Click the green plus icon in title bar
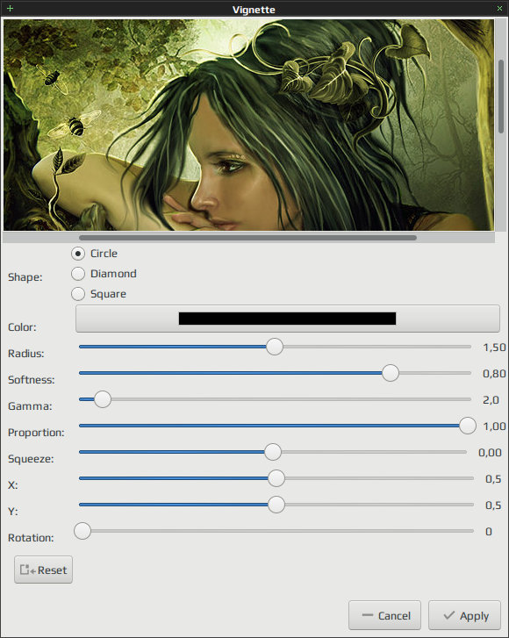Screen dimensions: 509x638 point(11,8)
